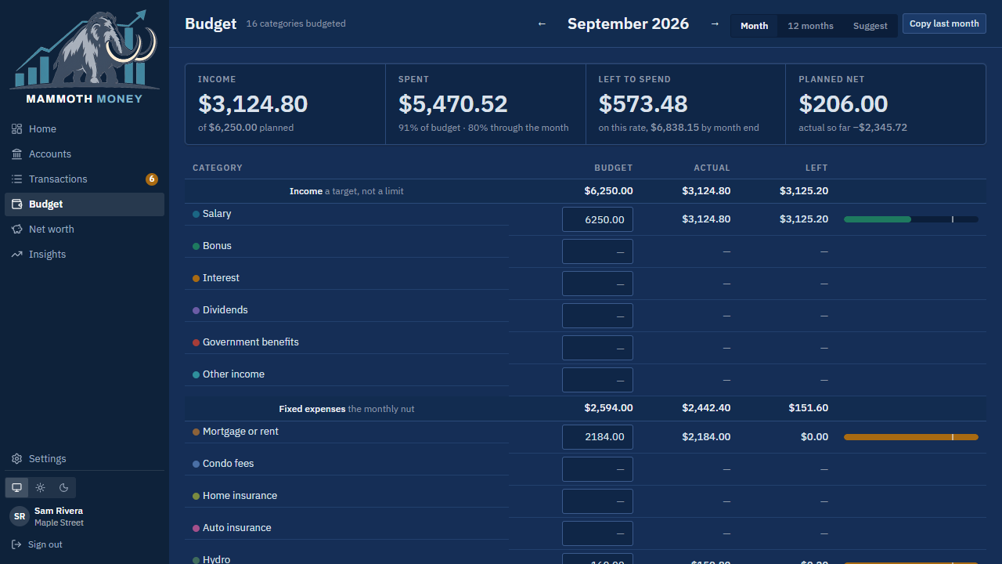Click the Sign out arrow icon
1002x564 pixels.
click(16, 544)
